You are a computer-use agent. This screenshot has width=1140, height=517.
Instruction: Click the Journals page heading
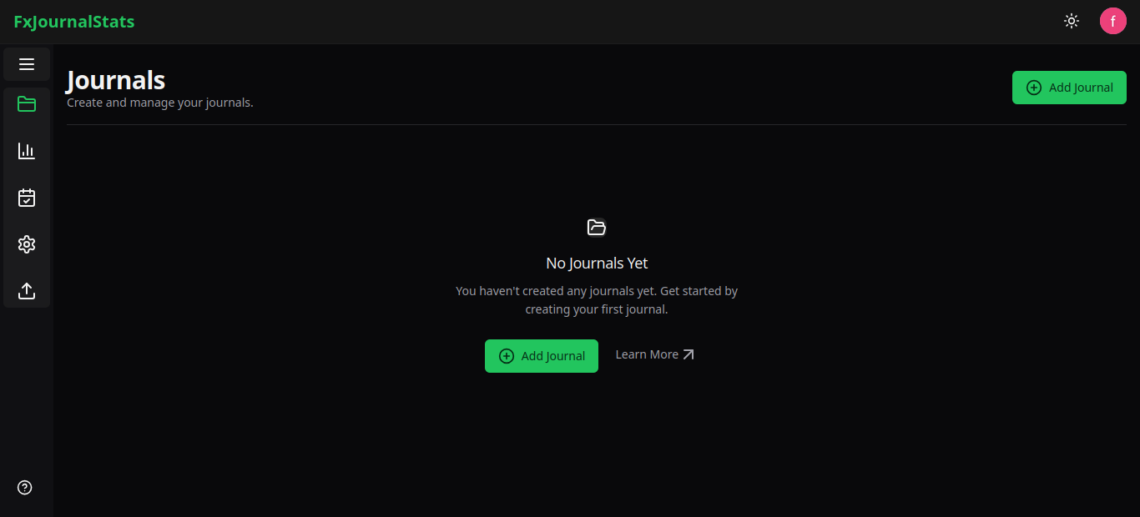[116, 80]
